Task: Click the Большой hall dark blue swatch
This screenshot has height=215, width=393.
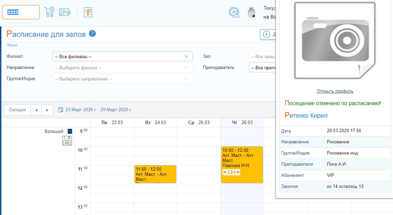Action: click(x=70, y=132)
